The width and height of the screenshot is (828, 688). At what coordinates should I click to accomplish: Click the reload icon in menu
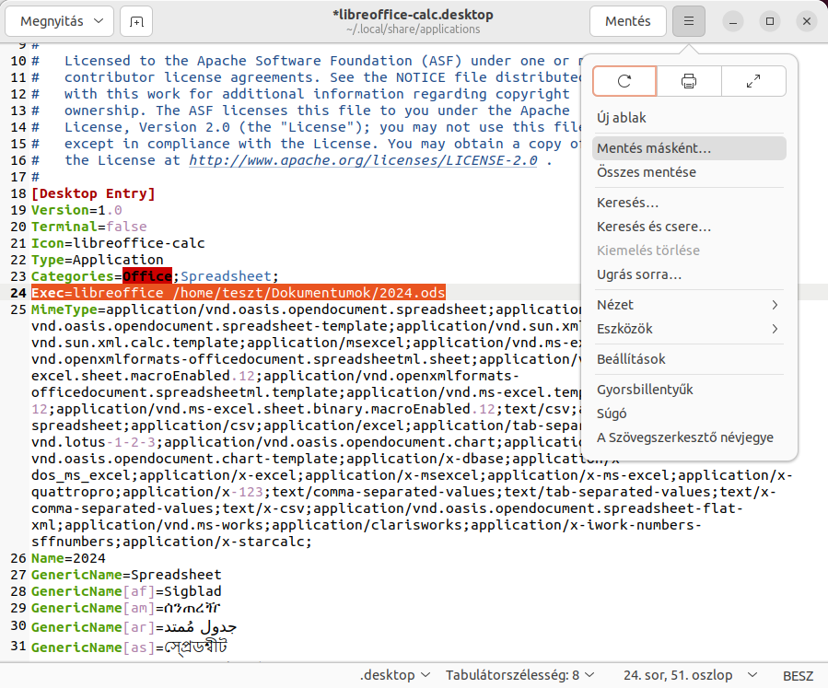(624, 81)
